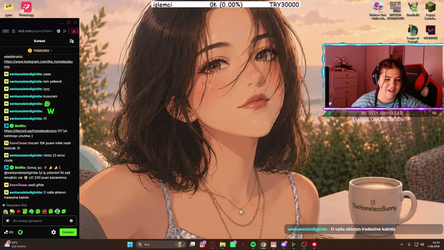
Task: Open the gamer folder on desktop
Action: (9, 9)
